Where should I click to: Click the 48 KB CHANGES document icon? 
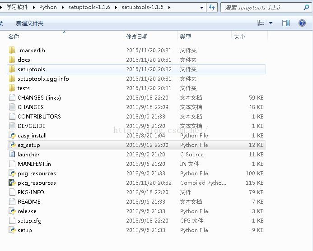(12, 107)
